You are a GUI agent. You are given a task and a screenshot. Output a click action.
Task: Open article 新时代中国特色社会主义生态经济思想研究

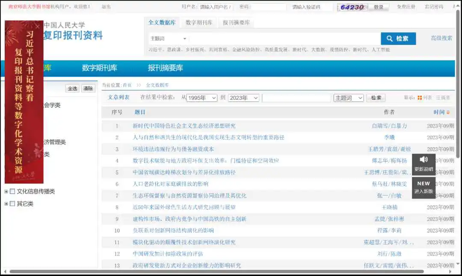tap(184, 126)
